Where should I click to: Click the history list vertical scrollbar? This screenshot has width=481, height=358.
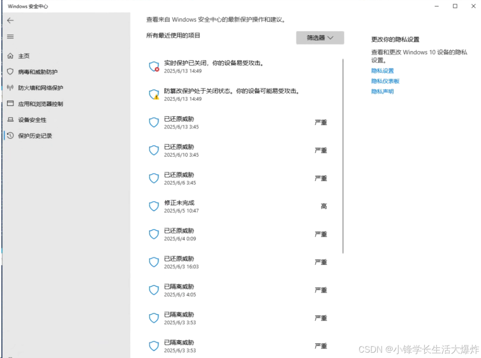click(343, 156)
